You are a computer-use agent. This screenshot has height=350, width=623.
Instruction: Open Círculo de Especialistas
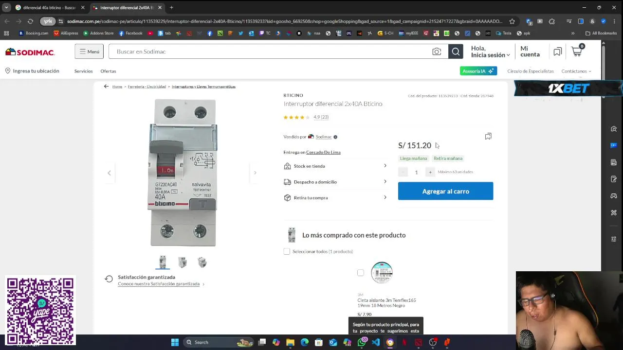pos(531,71)
